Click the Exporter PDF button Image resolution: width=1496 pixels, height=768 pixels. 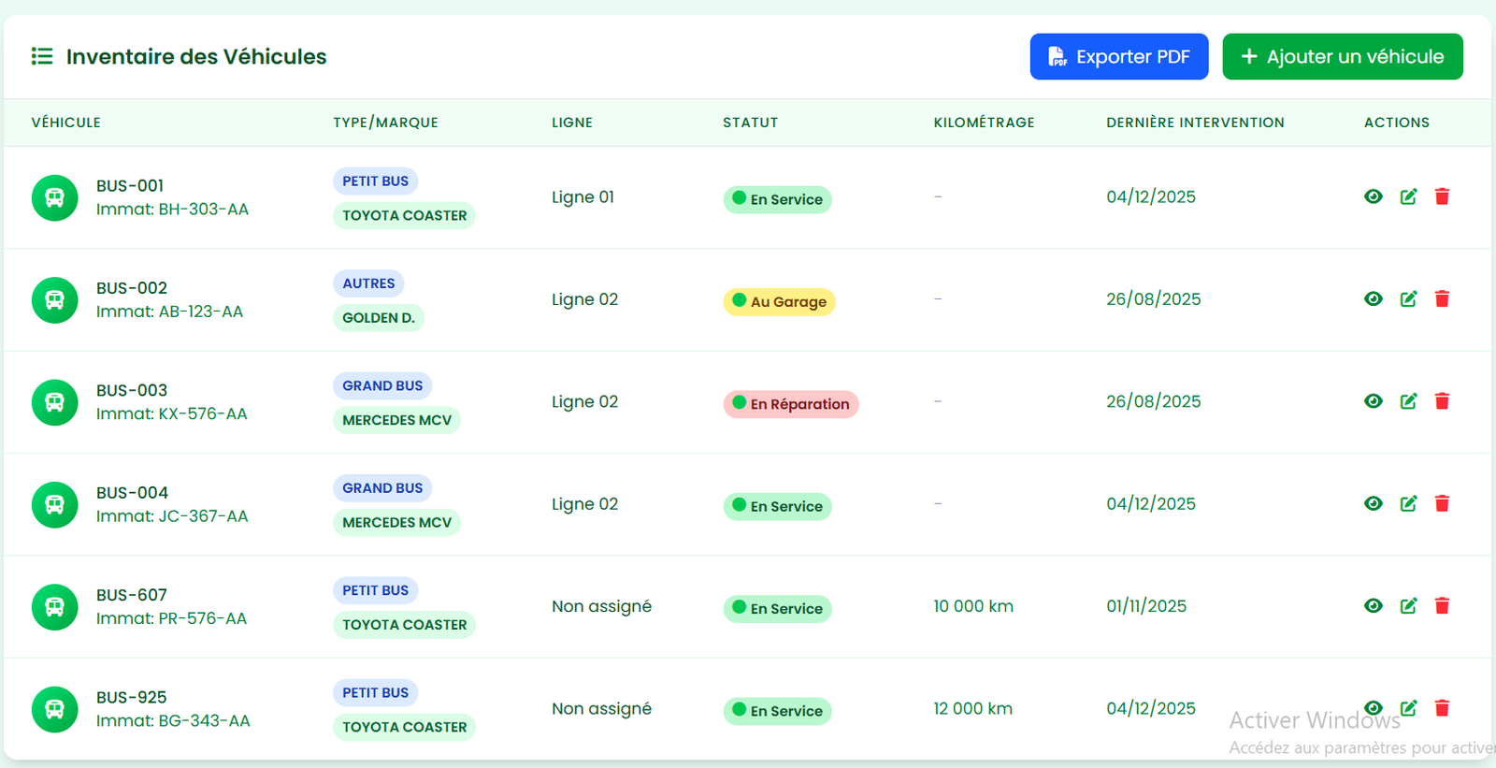point(1118,57)
